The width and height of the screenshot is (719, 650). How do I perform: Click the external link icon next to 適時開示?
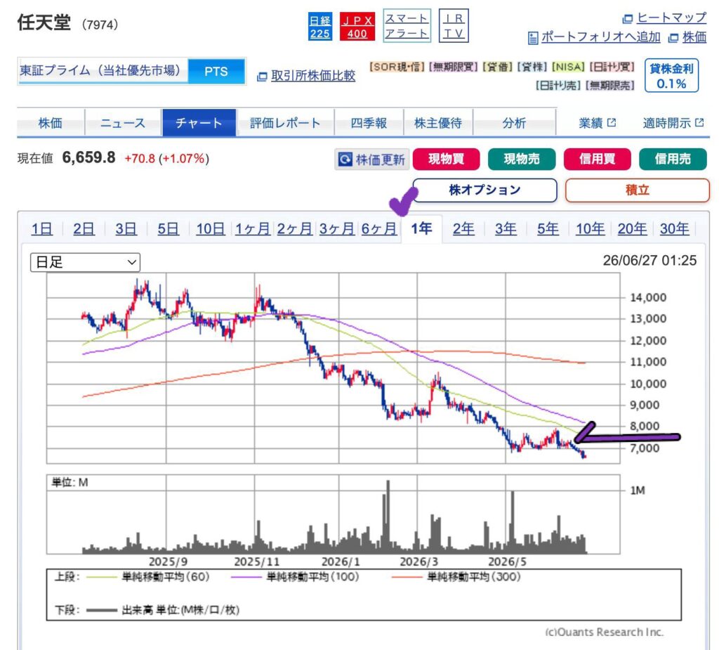(699, 122)
